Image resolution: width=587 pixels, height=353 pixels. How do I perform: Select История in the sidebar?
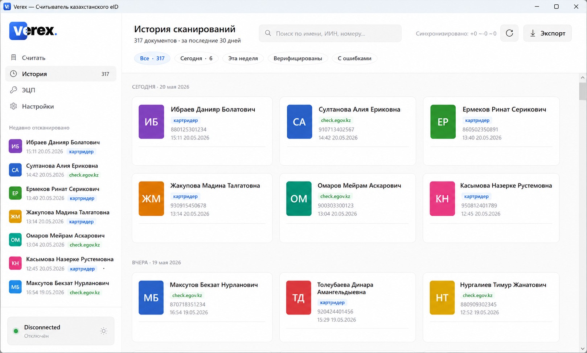pyautogui.click(x=61, y=74)
